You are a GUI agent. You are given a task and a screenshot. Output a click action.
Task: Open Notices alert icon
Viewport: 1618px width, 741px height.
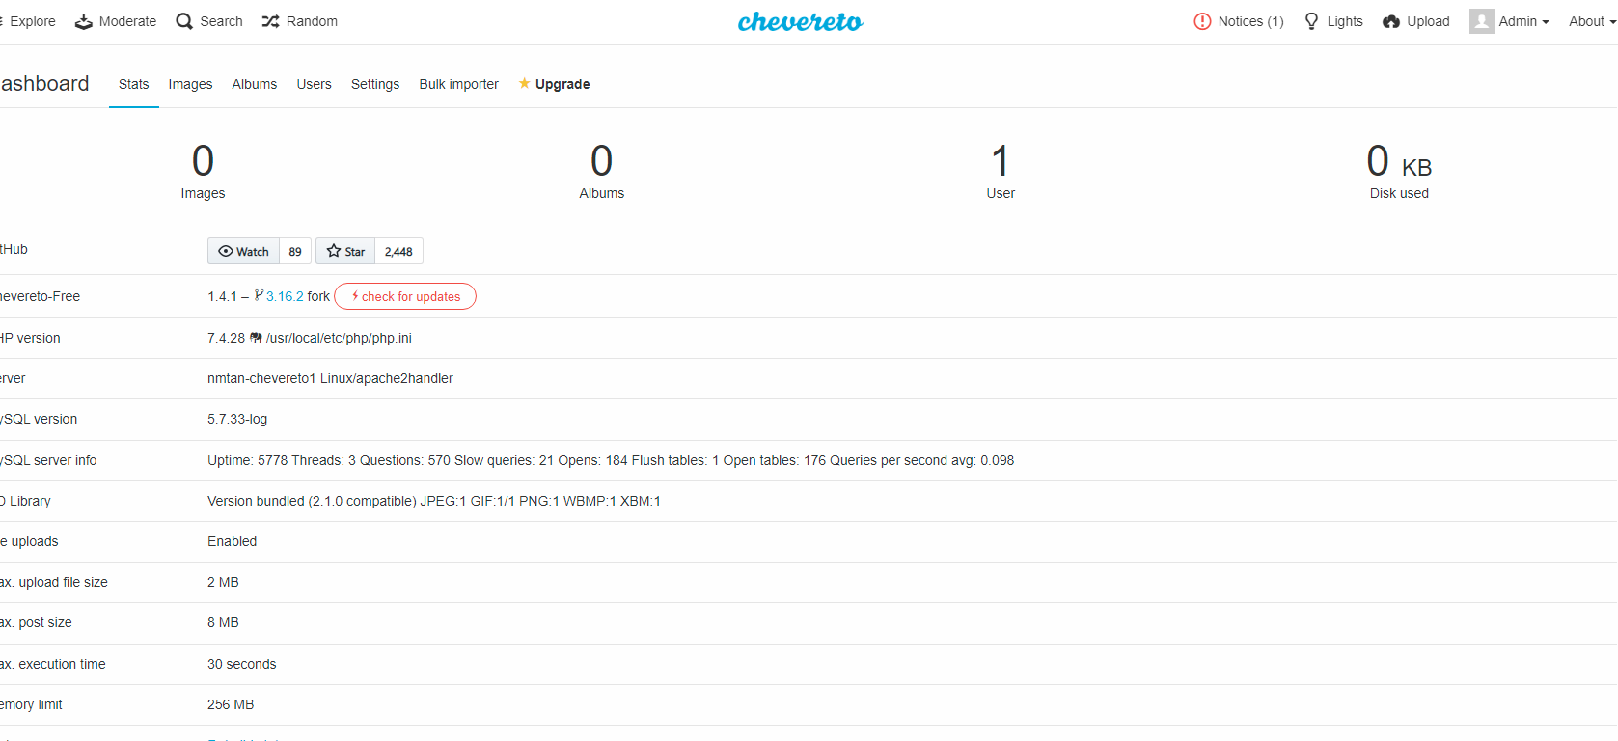click(x=1202, y=21)
